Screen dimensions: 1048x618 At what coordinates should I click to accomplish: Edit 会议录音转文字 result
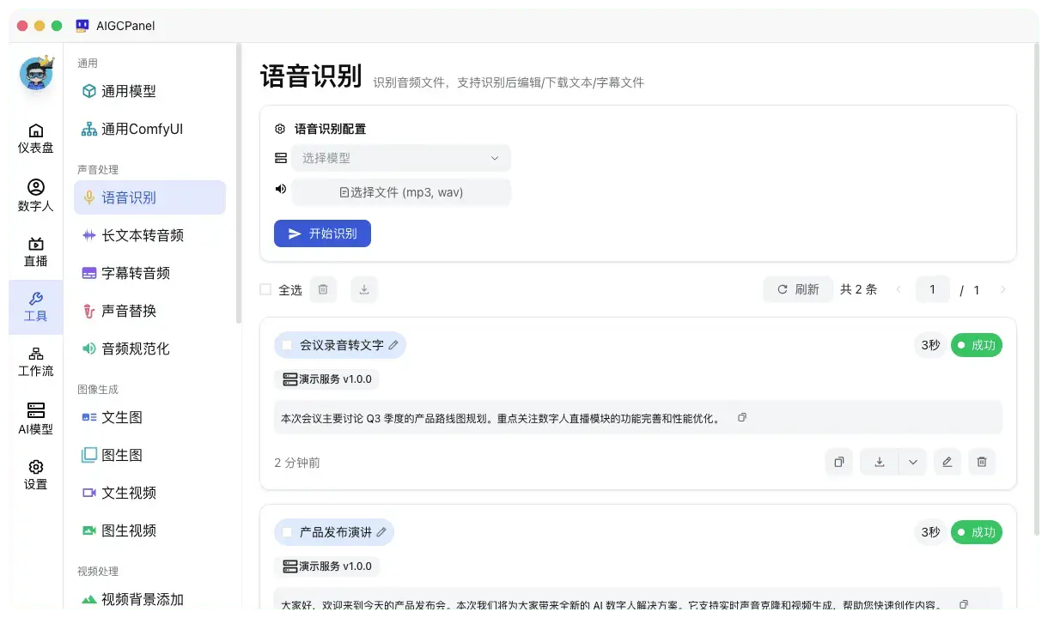[947, 462]
